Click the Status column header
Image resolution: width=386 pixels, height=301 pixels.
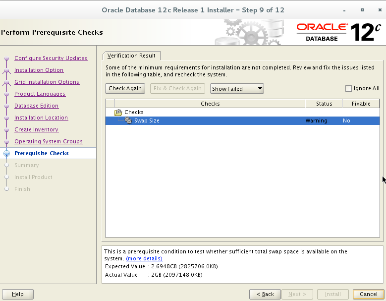pyautogui.click(x=324, y=104)
